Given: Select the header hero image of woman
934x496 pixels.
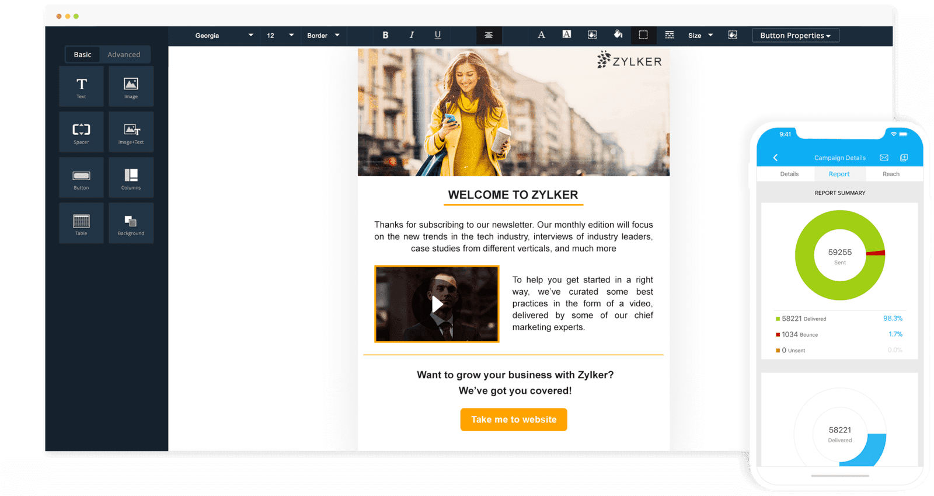Looking at the screenshot, I should (x=514, y=112).
